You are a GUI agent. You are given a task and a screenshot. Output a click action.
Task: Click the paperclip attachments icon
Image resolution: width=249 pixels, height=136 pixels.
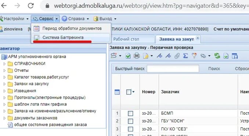click(177, 56)
